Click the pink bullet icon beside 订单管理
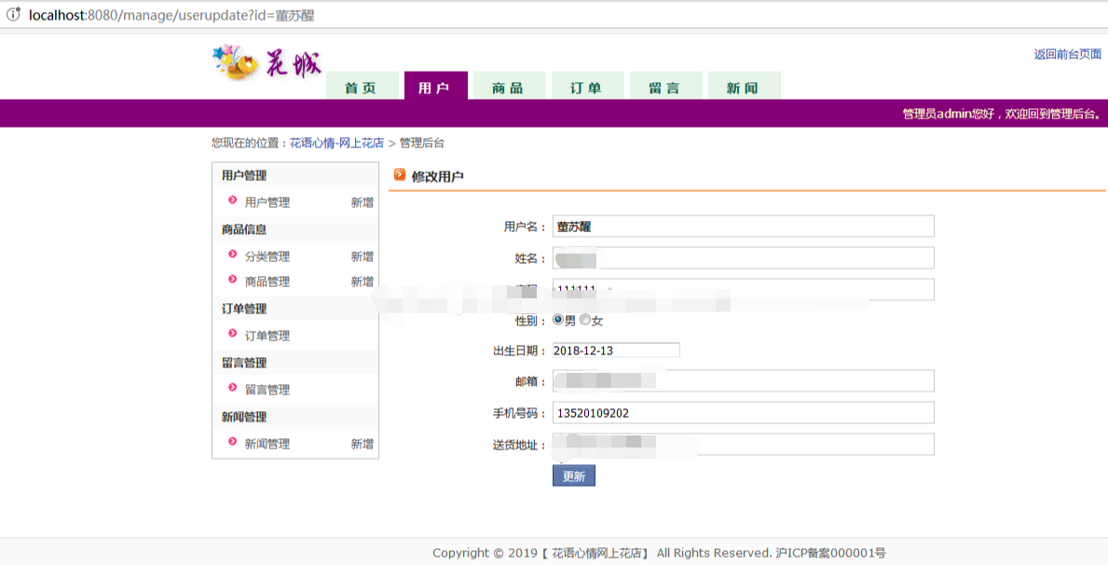Screen dimensions: 1108x565 [232, 334]
